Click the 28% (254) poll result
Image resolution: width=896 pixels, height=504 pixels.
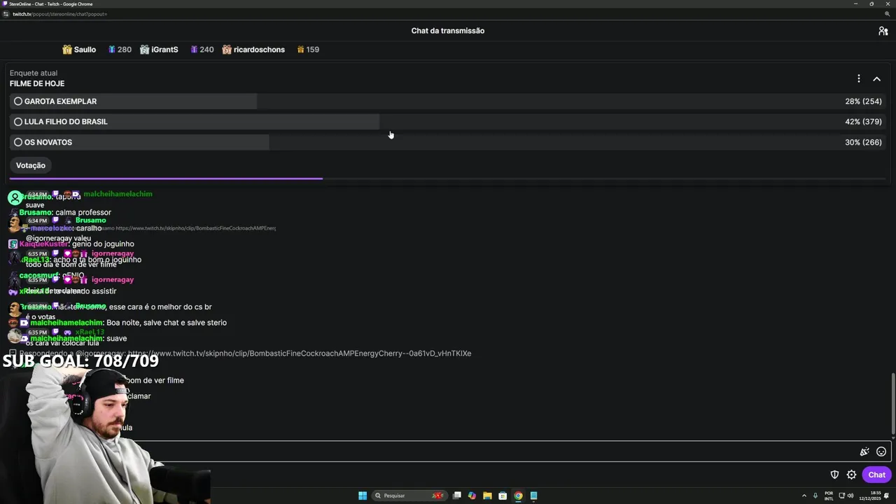tap(863, 101)
